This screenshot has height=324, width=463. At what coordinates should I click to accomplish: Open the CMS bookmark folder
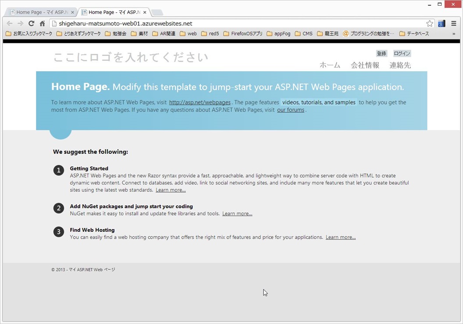304,34
